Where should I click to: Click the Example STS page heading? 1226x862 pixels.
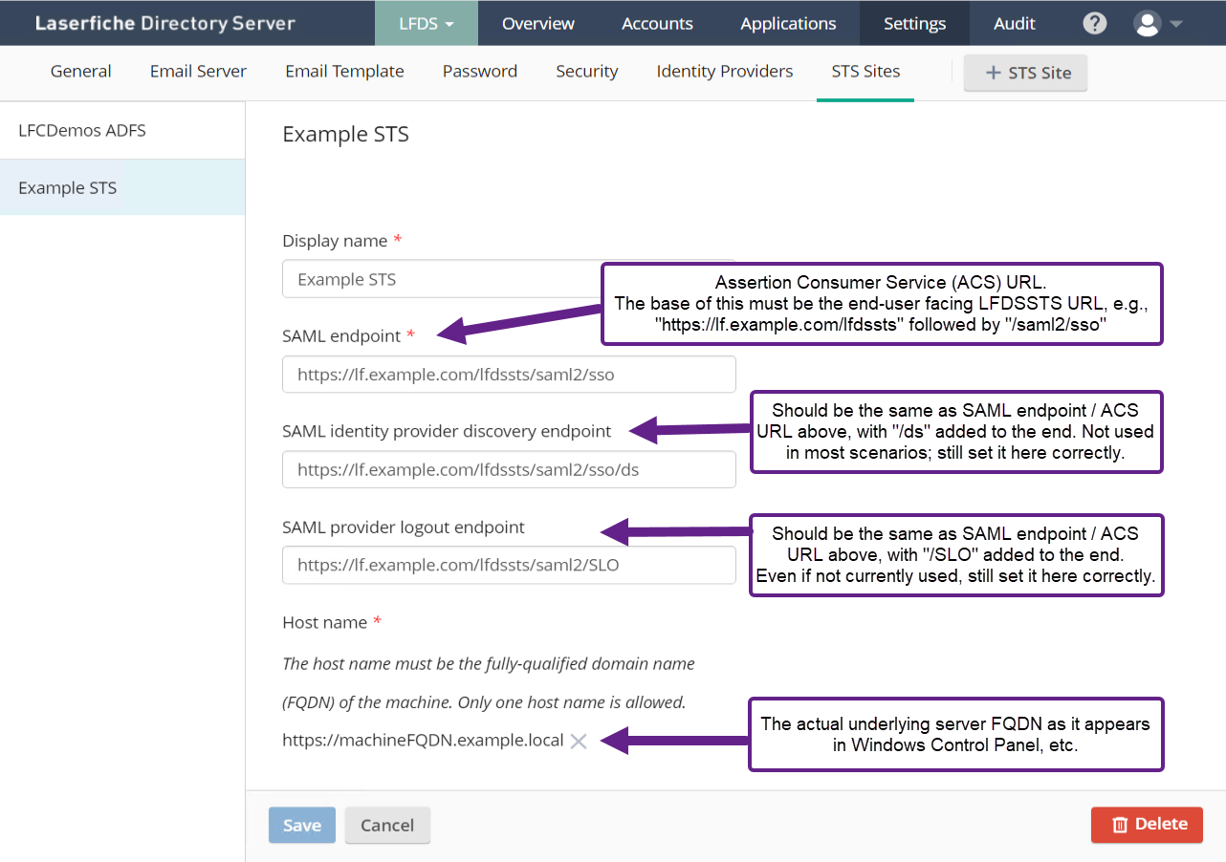345,134
